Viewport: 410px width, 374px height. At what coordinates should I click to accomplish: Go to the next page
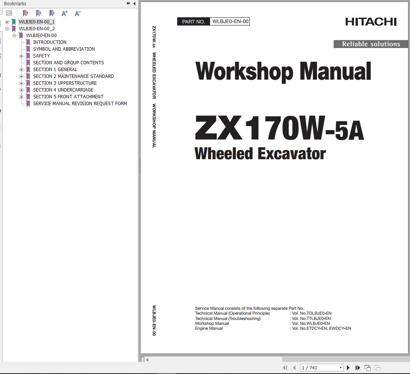click(348, 368)
